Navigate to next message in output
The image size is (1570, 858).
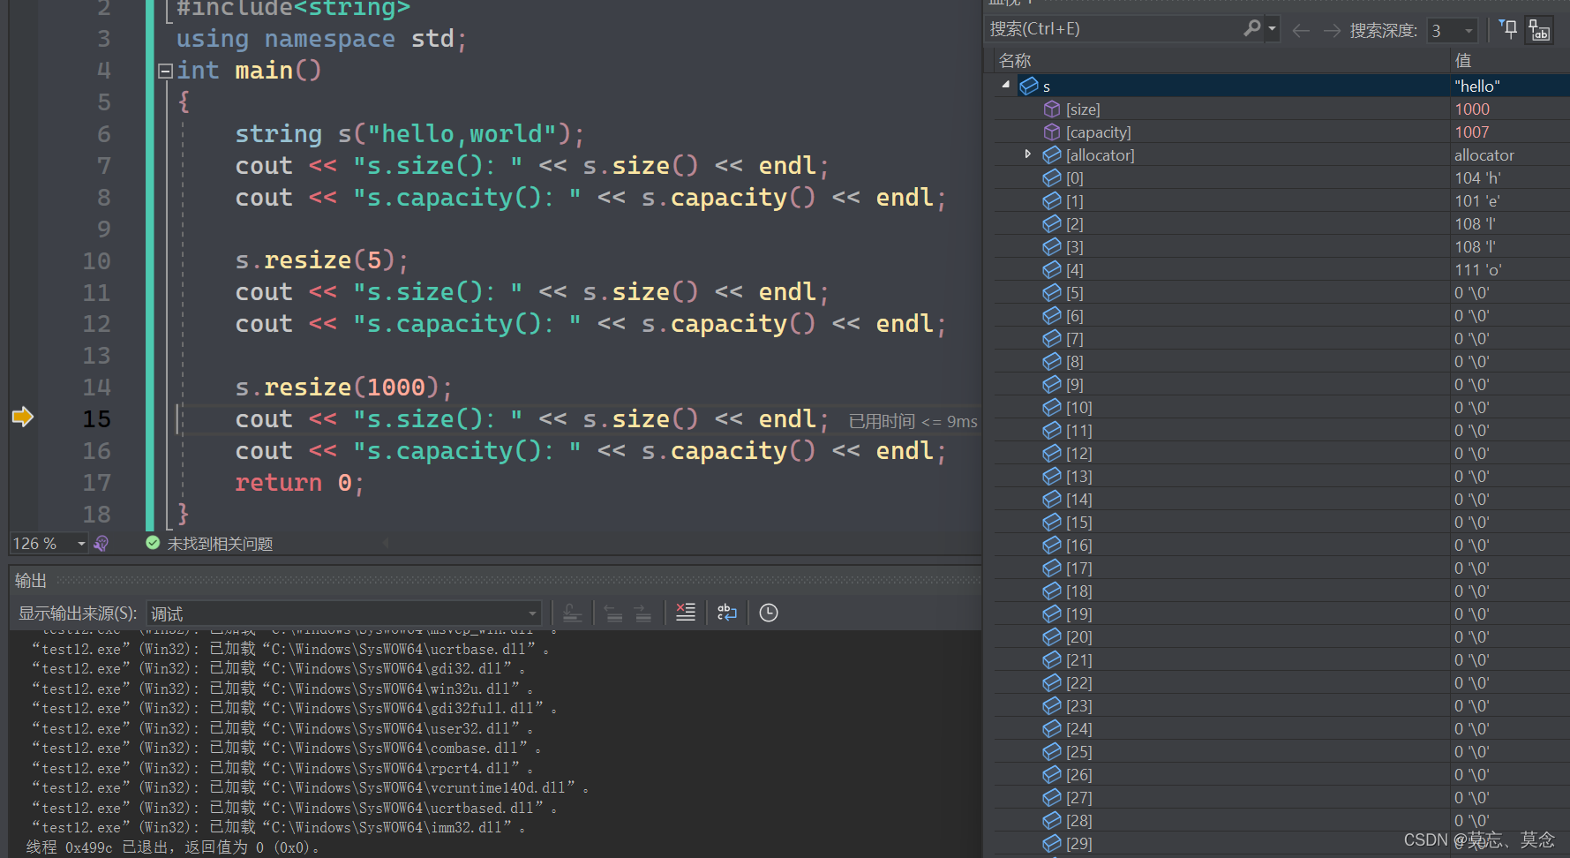(x=642, y=612)
